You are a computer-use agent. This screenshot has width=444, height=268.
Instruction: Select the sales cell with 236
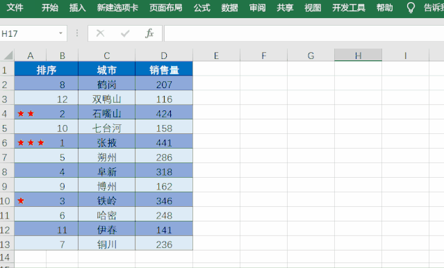(164, 243)
